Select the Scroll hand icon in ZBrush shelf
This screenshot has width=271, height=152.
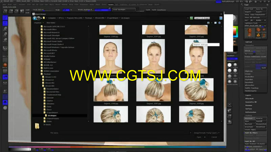coord(22,12)
